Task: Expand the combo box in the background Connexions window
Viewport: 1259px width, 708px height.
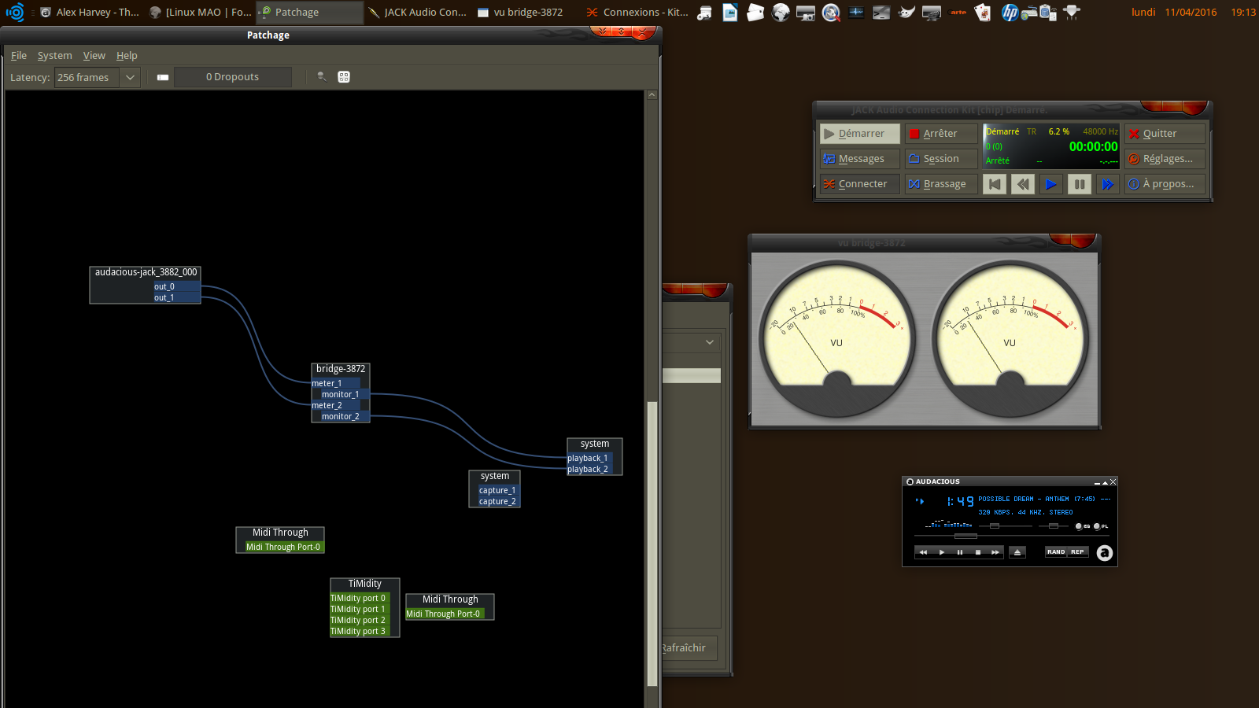Action: pyautogui.click(x=710, y=342)
